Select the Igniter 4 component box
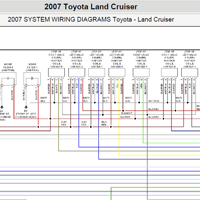Screen dimensions: 200x200 click(141, 72)
